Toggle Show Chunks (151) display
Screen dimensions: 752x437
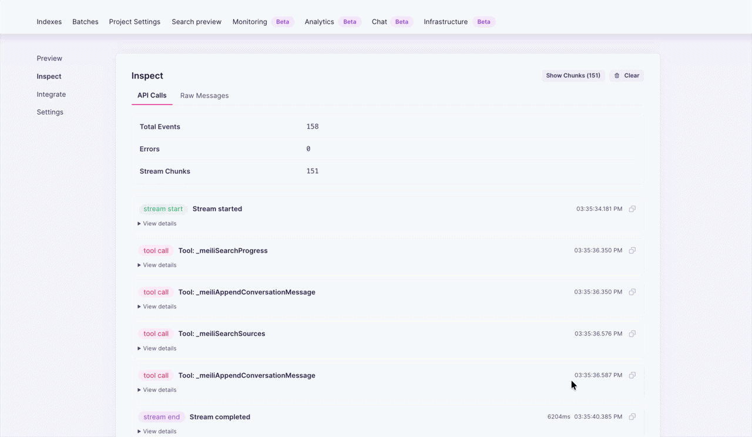pos(573,75)
